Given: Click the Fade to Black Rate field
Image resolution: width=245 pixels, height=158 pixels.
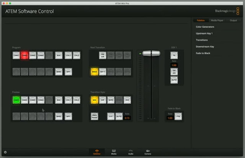Looking at the screenshot, I should (170, 118).
